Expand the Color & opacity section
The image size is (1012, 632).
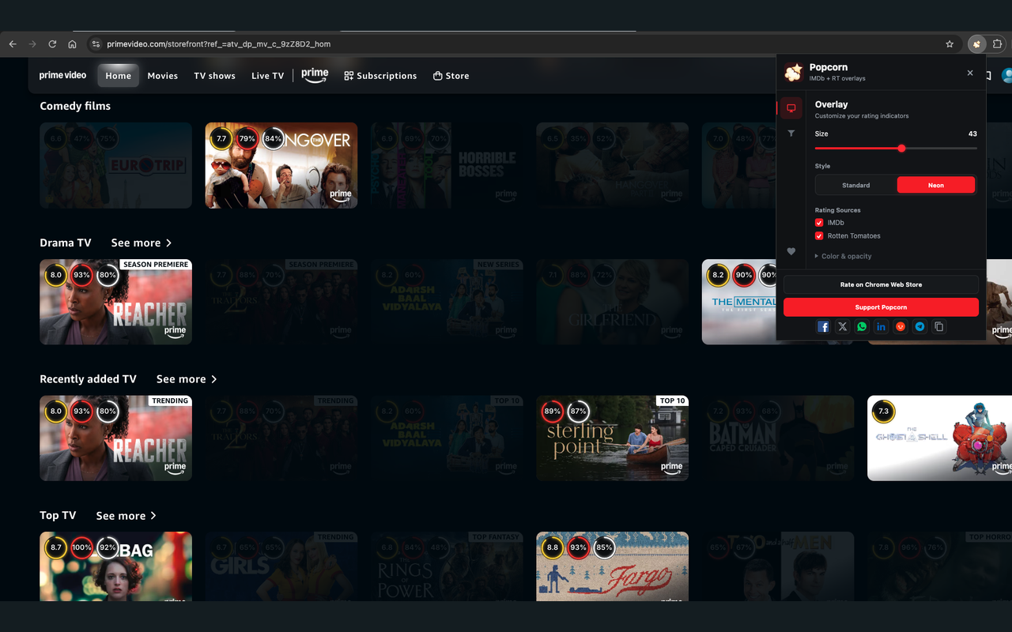pos(843,256)
